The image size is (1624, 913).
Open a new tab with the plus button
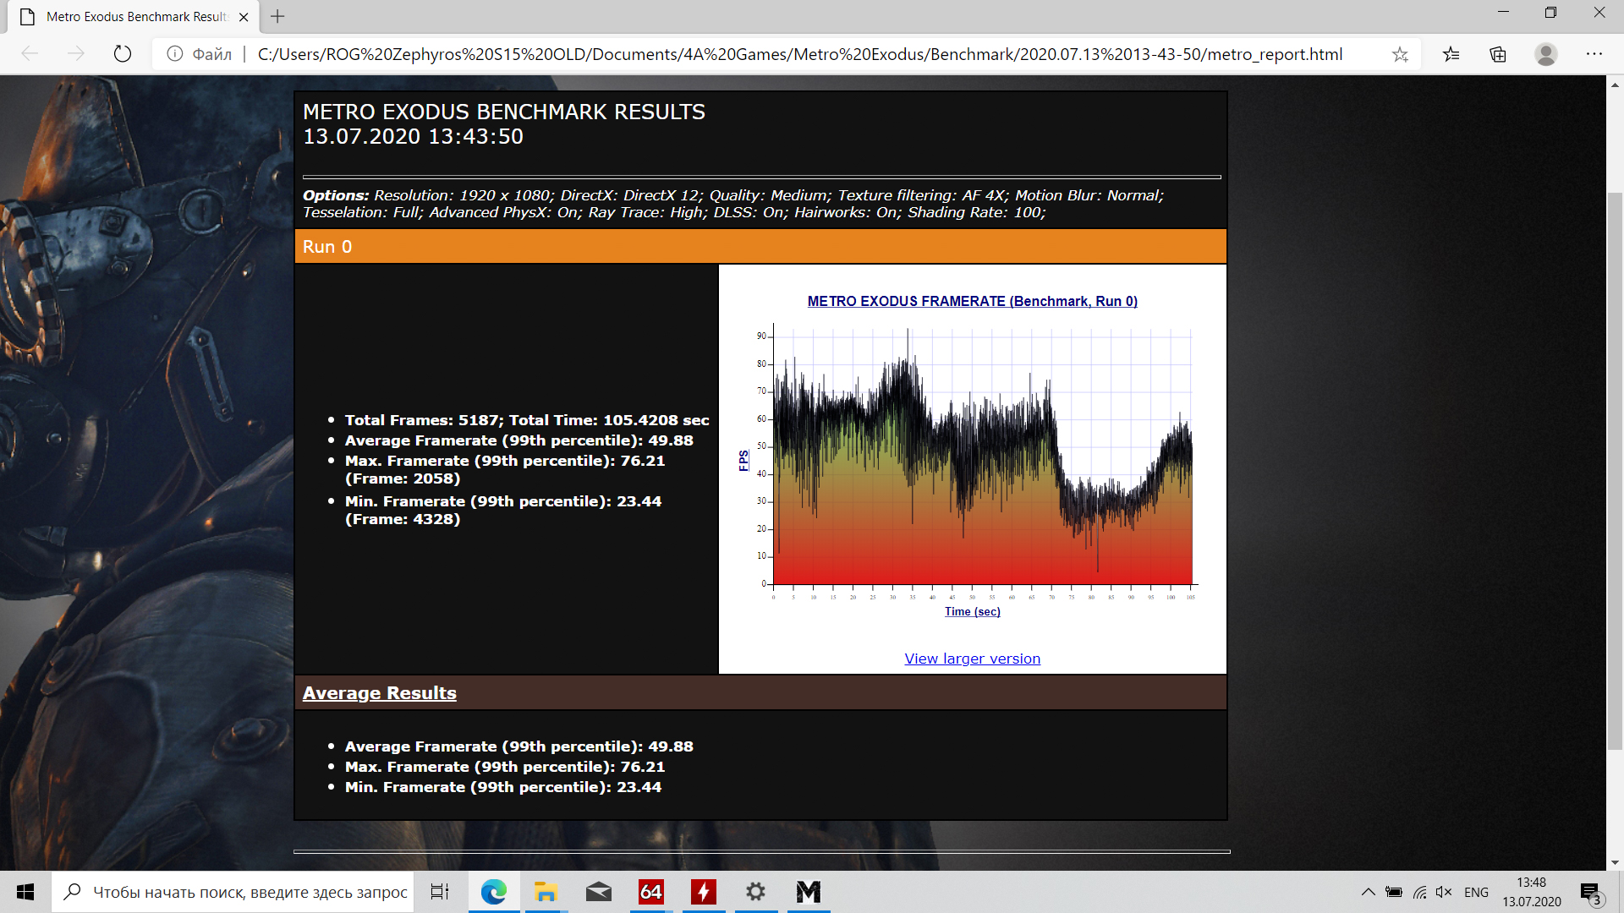[277, 16]
